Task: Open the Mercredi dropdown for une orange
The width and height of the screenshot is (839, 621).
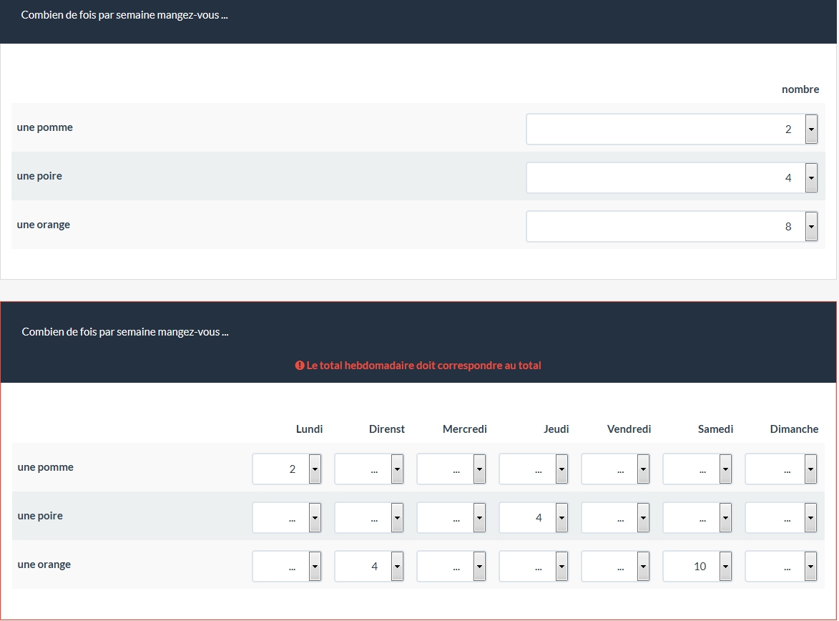Action: [x=451, y=567]
